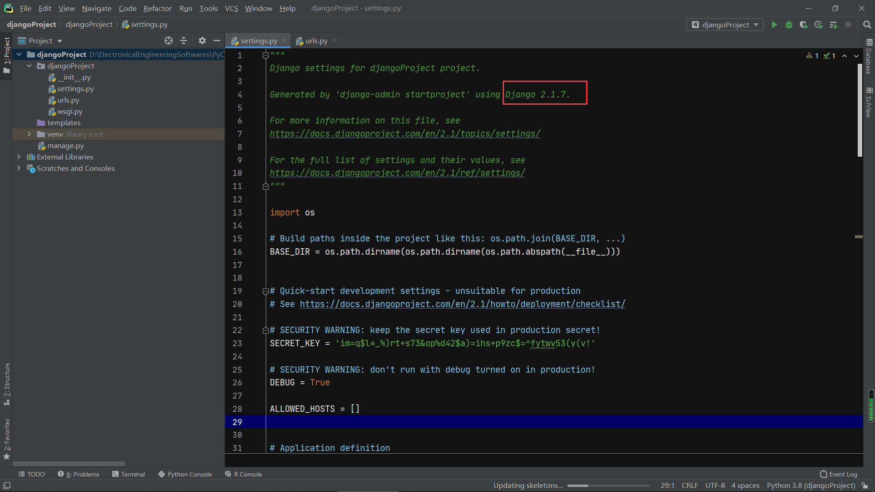
Task: Open Project panel settings gear
Action: (x=202, y=41)
